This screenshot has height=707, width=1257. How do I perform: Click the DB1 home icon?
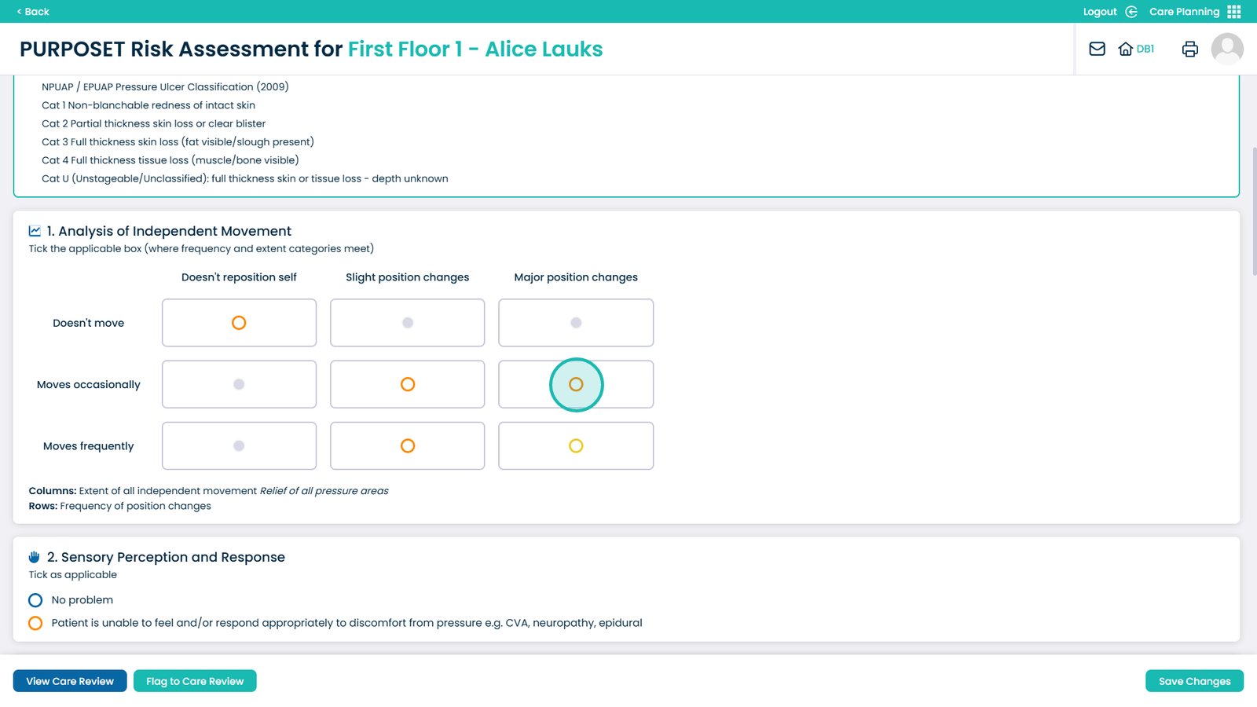(1126, 49)
